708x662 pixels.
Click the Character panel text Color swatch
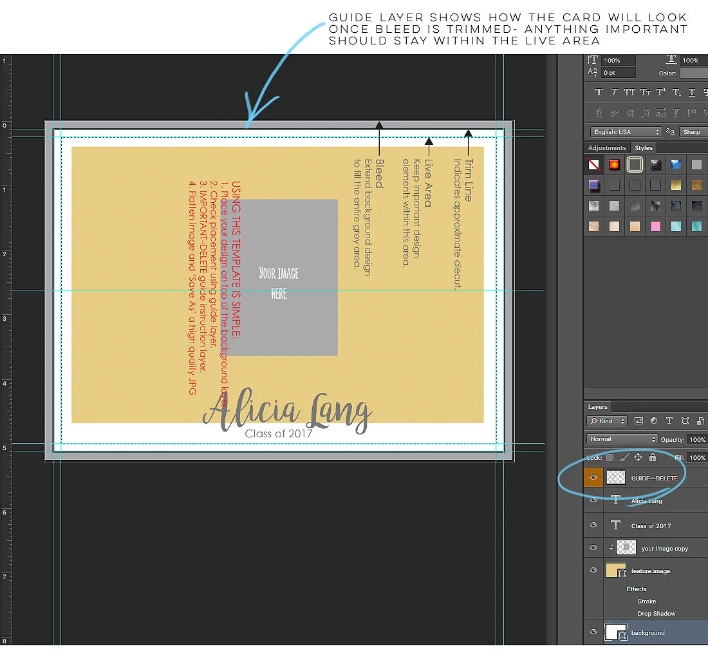(x=694, y=73)
